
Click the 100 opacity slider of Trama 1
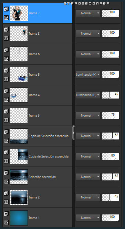[x=111, y=218]
